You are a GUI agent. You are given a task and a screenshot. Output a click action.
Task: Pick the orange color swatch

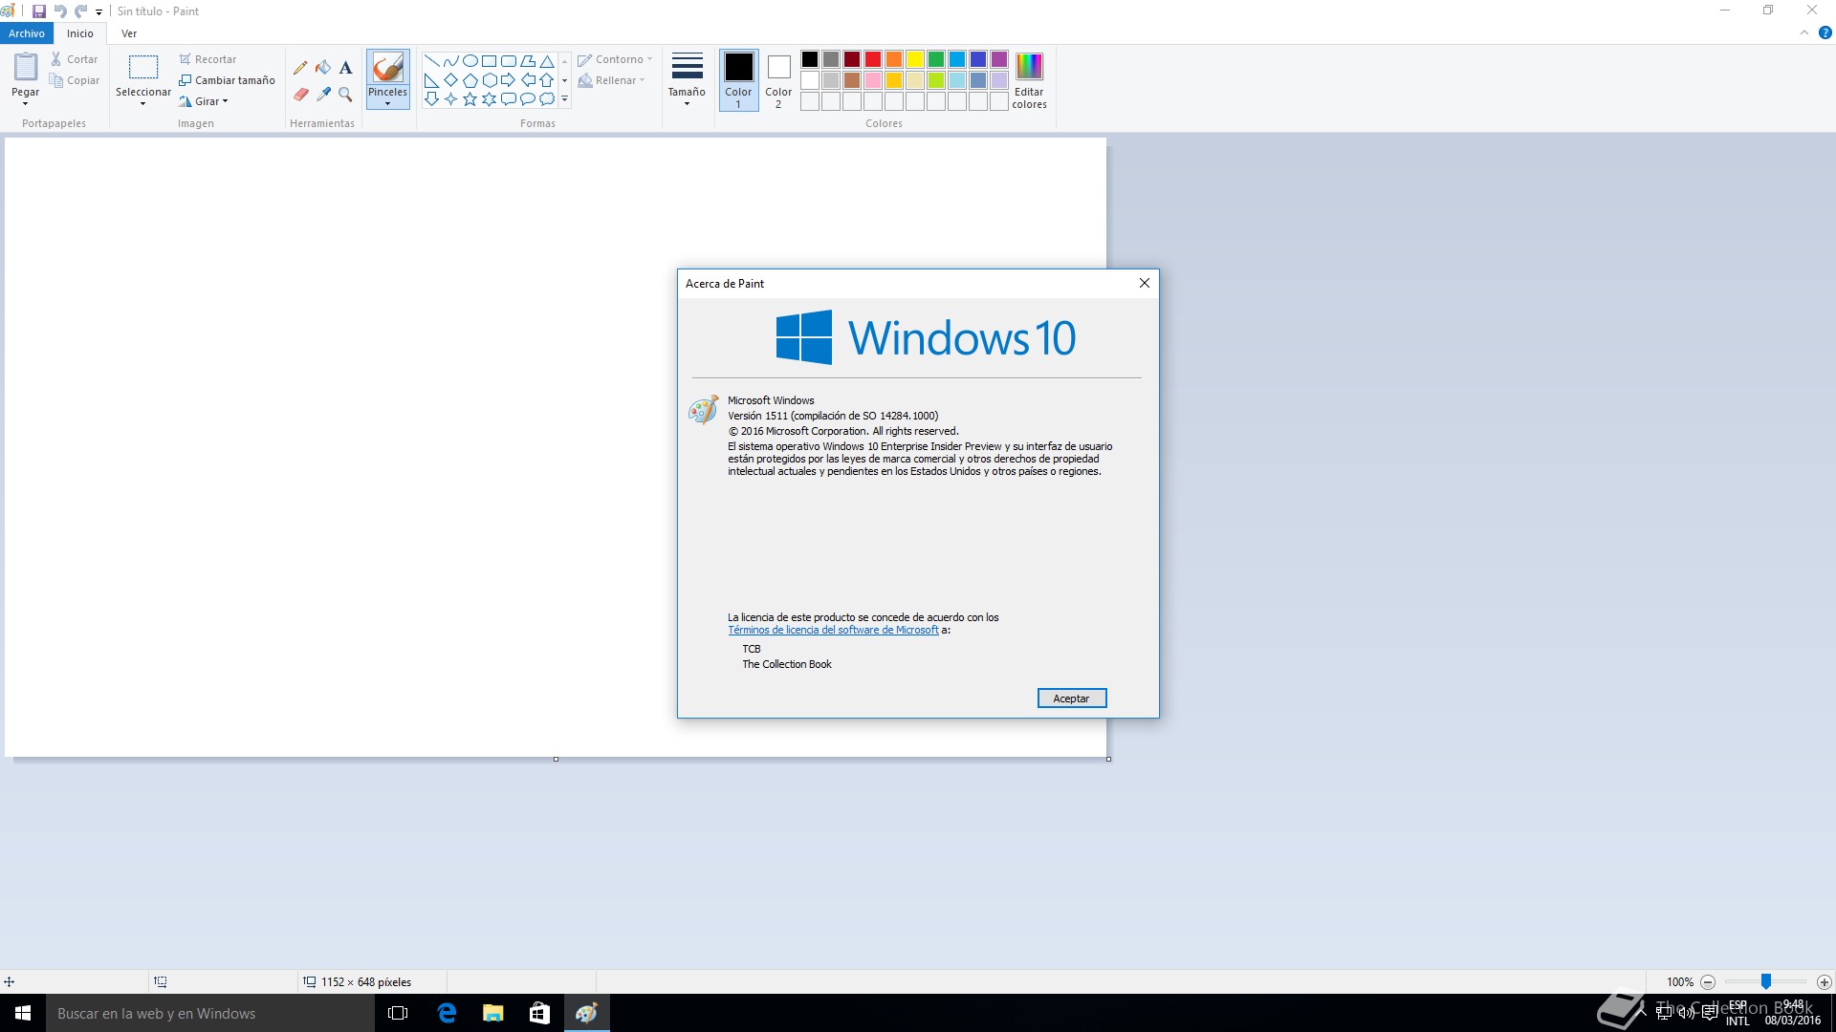tap(894, 59)
